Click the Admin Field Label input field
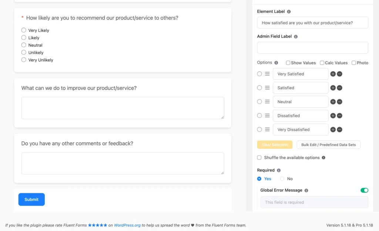The height and width of the screenshot is (231, 379). pos(312,48)
